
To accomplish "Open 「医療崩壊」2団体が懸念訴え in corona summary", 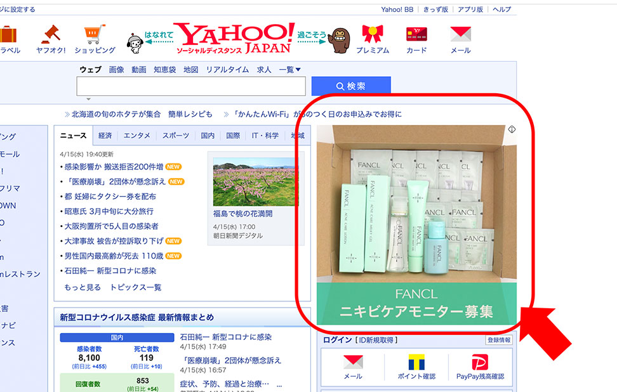I will pyautogui.click(x=230, y=360).
